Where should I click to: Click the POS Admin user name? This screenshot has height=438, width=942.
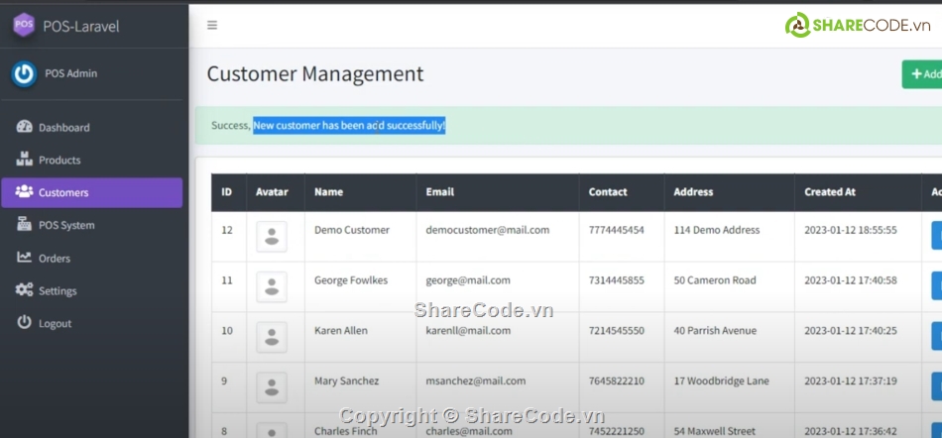(x=70, y=73)
